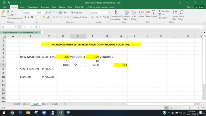Open Merge & Center dropdown arrow

pos(89,17)
